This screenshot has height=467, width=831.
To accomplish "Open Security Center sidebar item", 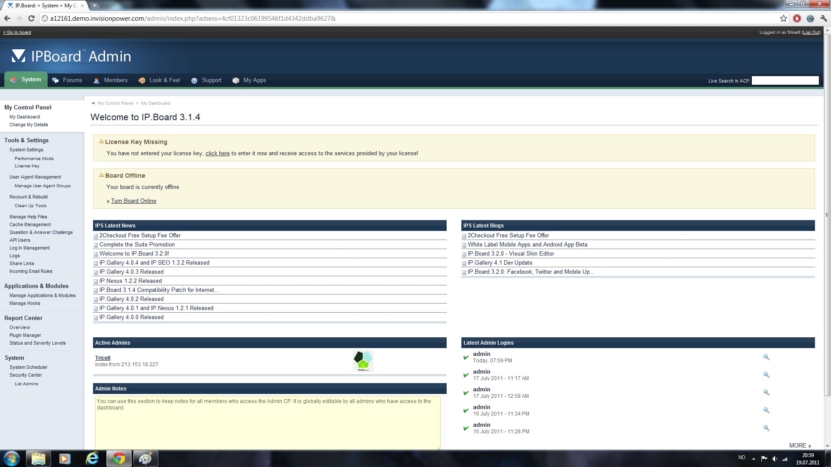I will click(26, 375).
